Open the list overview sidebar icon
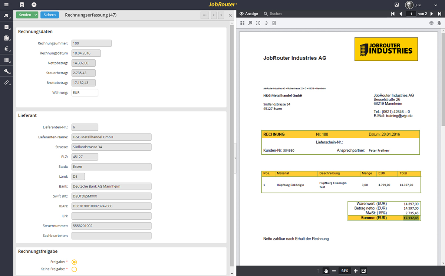 [6, 60]
